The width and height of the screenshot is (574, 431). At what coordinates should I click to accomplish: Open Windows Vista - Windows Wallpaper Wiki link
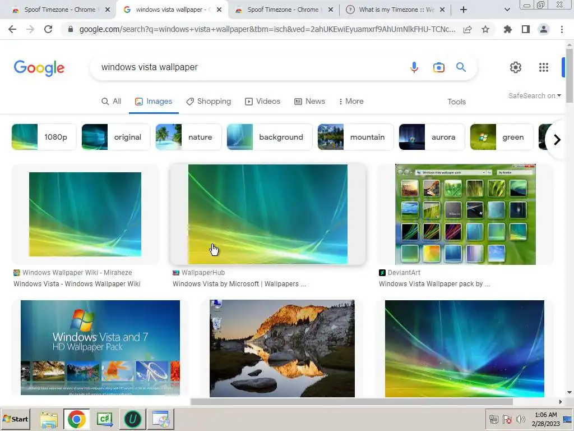pos(77,283)
